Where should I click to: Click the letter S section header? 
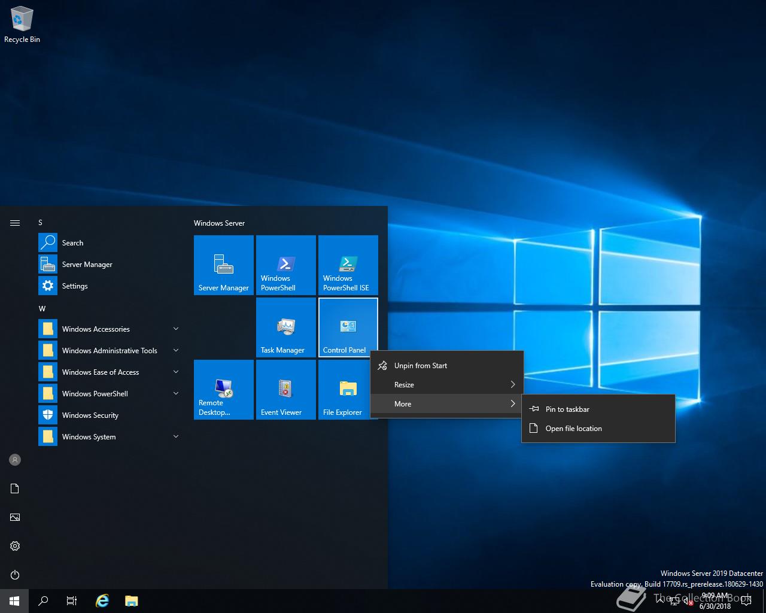pyautogui.click(x=41, y=223)
